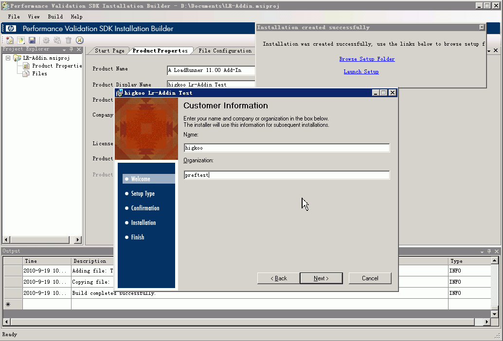Select the Confirmation step in sidebar
This screenshot has height=341, width=503.
[x=145, y=208]
